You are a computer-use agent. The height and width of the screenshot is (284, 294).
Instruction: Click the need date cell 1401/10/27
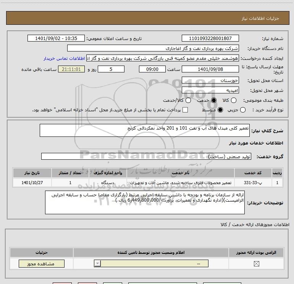pos(32,183)
